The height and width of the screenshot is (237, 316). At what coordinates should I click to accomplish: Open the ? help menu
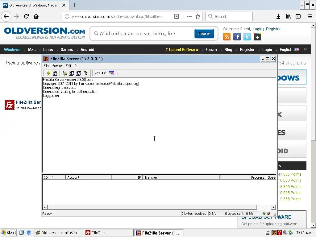tap(76, 66)
